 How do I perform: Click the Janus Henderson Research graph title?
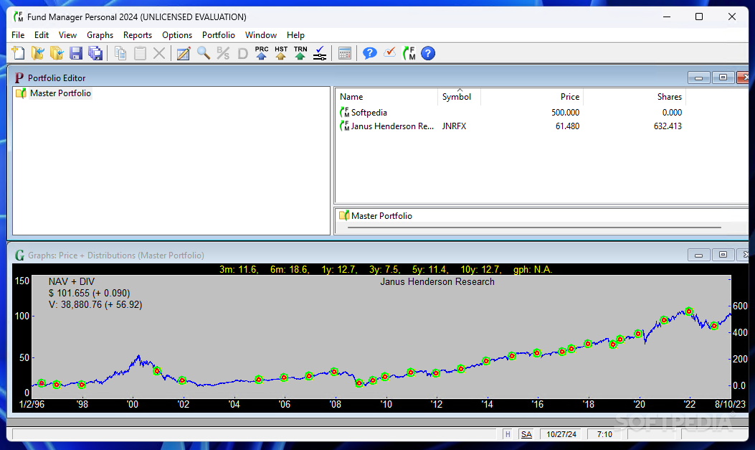(437, 282)
